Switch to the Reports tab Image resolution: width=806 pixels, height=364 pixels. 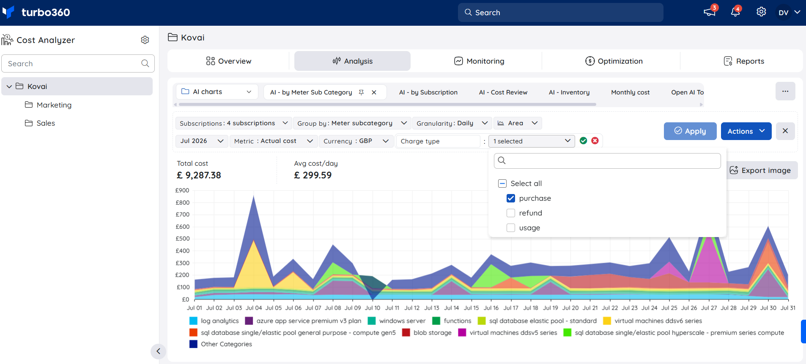point(744,61)
